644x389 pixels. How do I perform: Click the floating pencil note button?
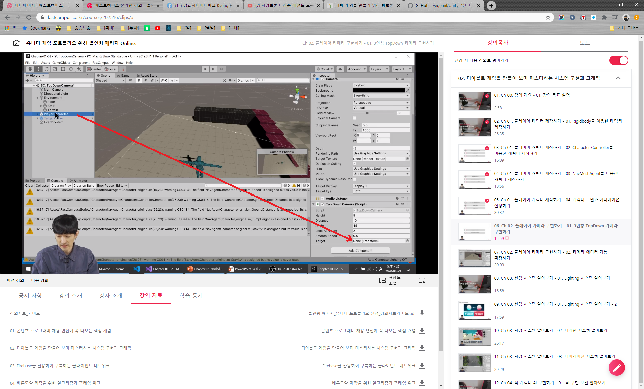pos(616,368)
